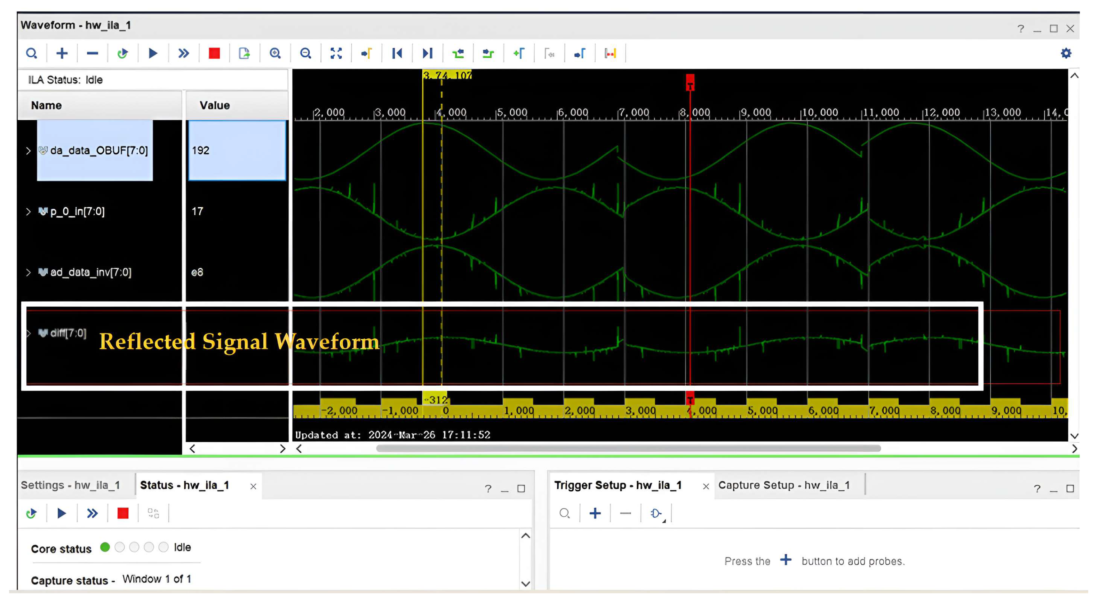This screenshot has width=1099, height=611.
Task: Close the Status - hw_ila_1 tab
Action: (x=253, y=487)
